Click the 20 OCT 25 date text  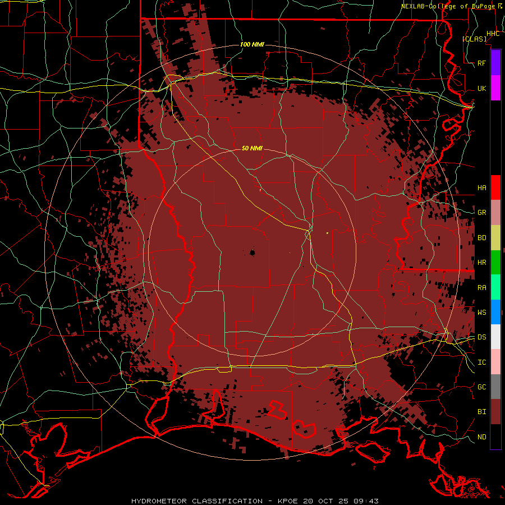pos(325,501)
